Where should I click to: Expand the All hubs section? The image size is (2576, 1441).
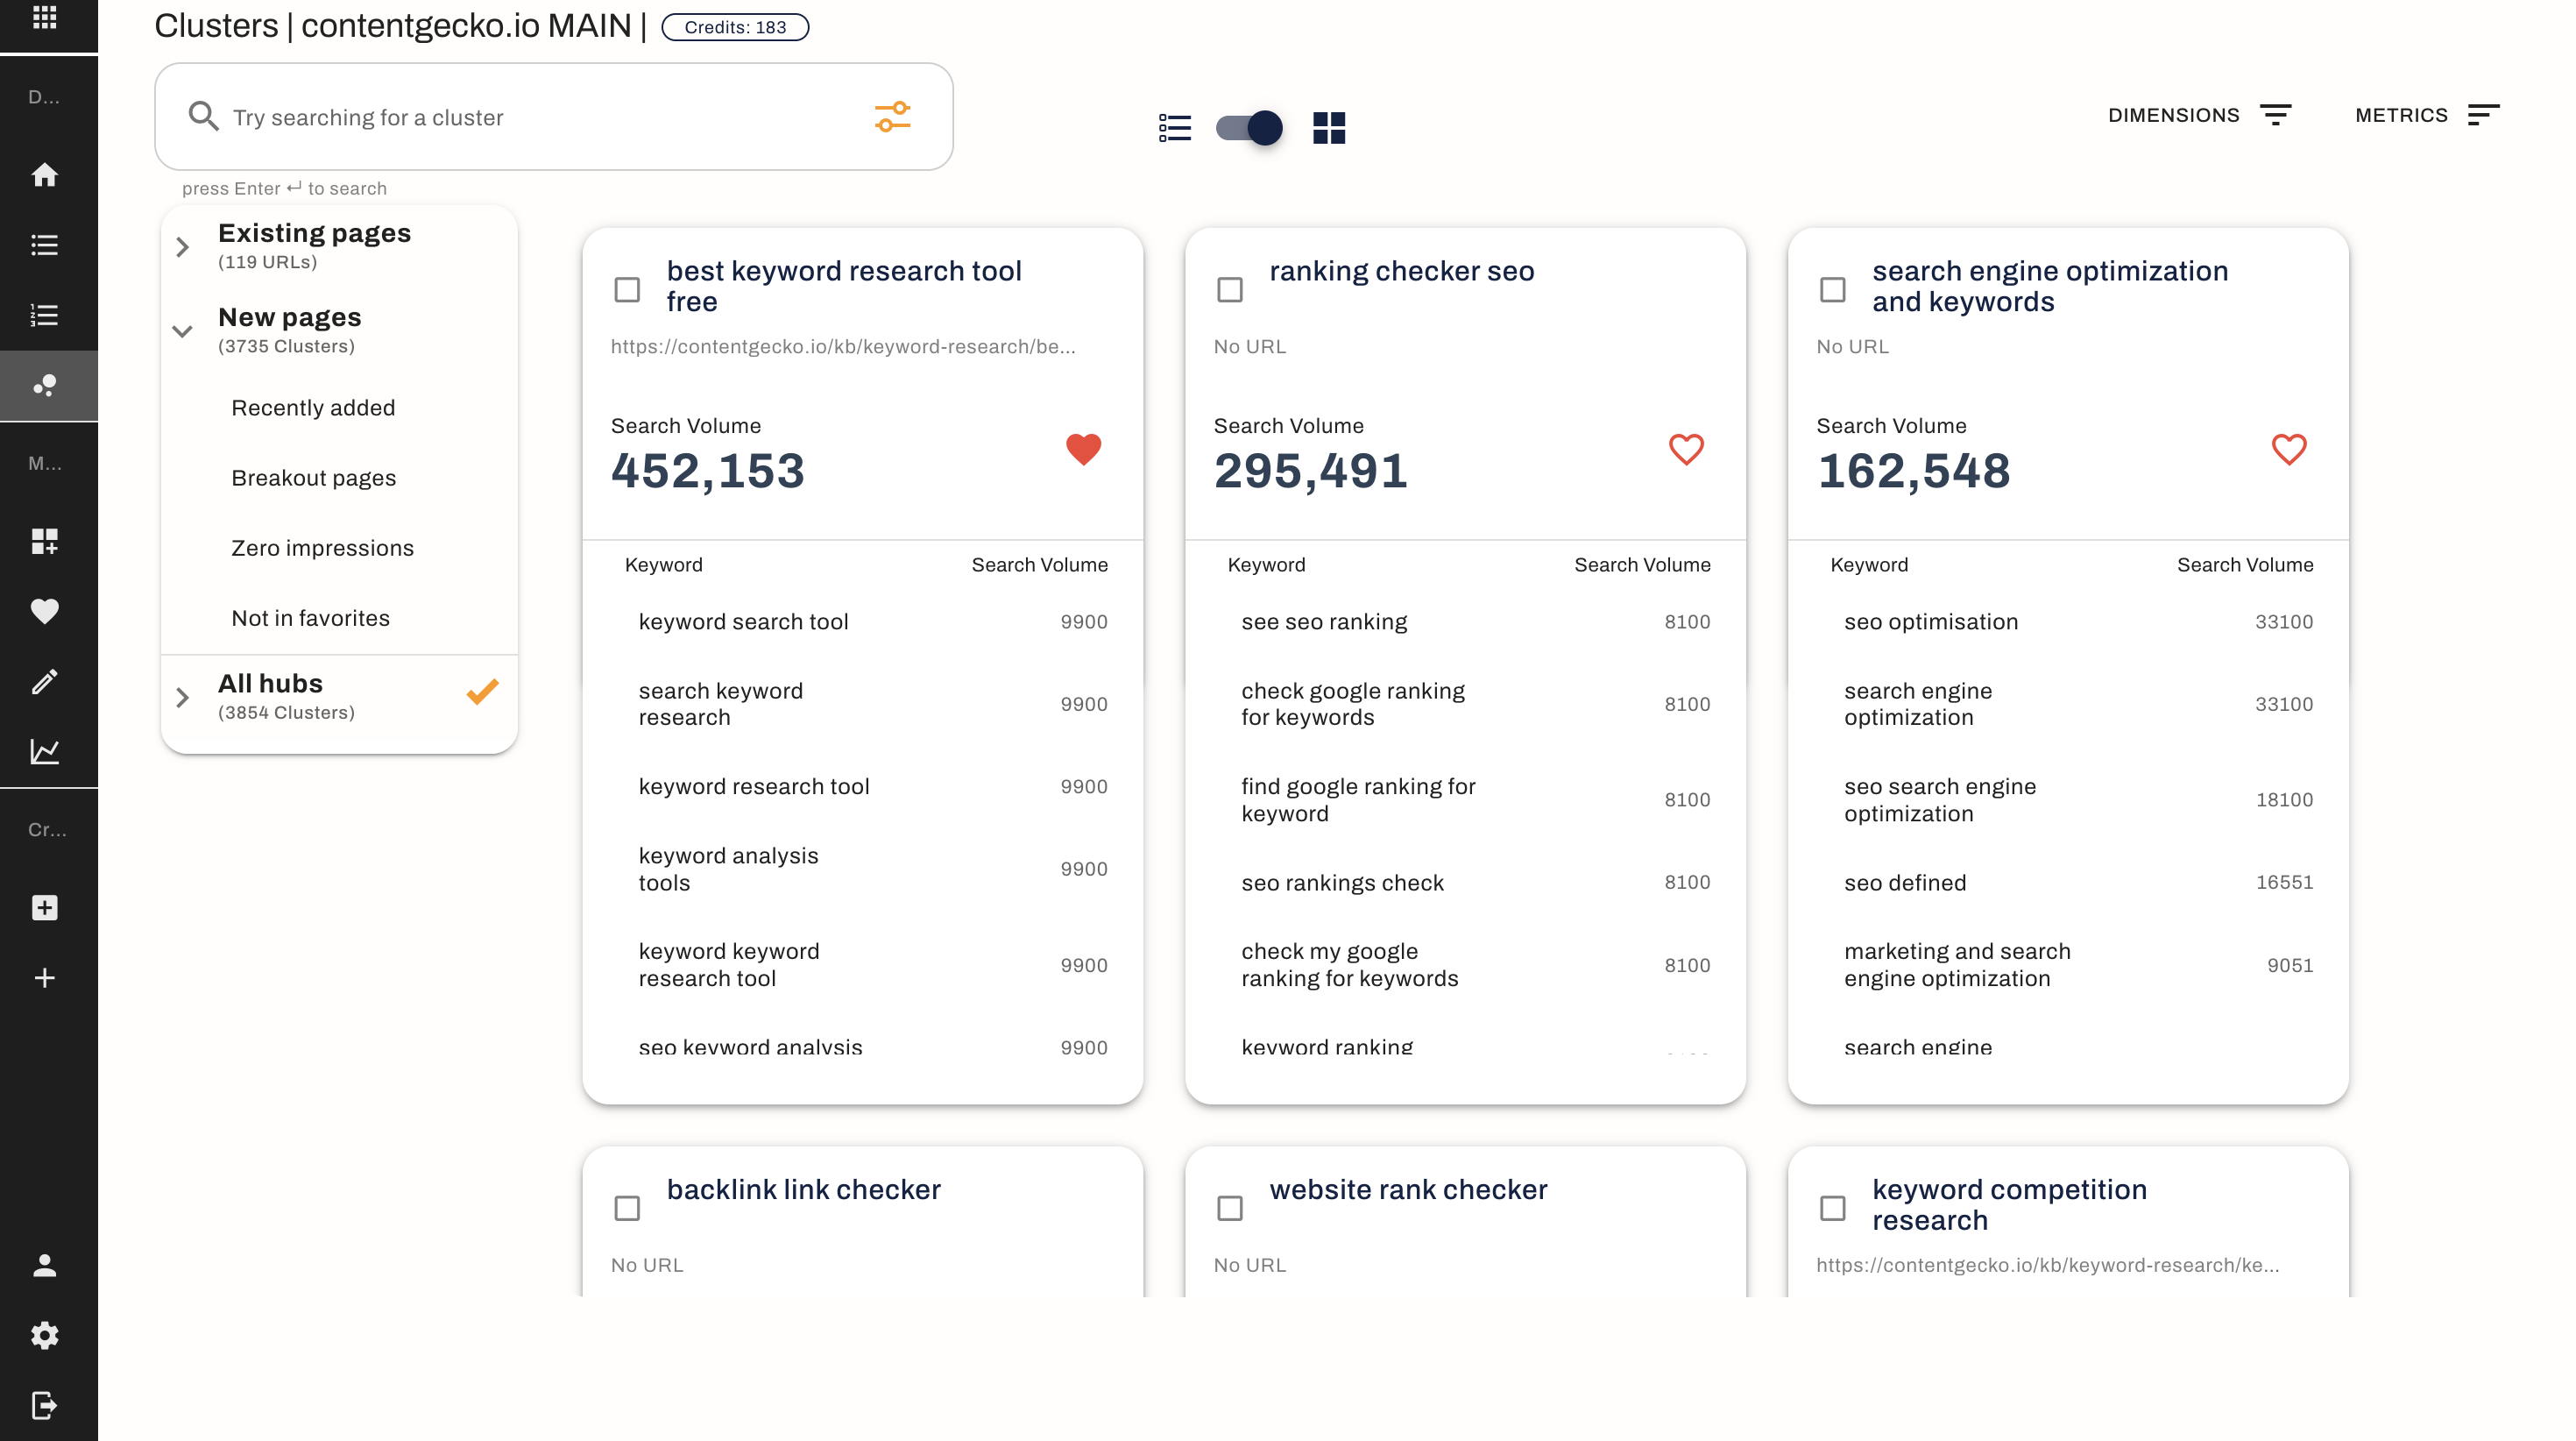(182, 698)
